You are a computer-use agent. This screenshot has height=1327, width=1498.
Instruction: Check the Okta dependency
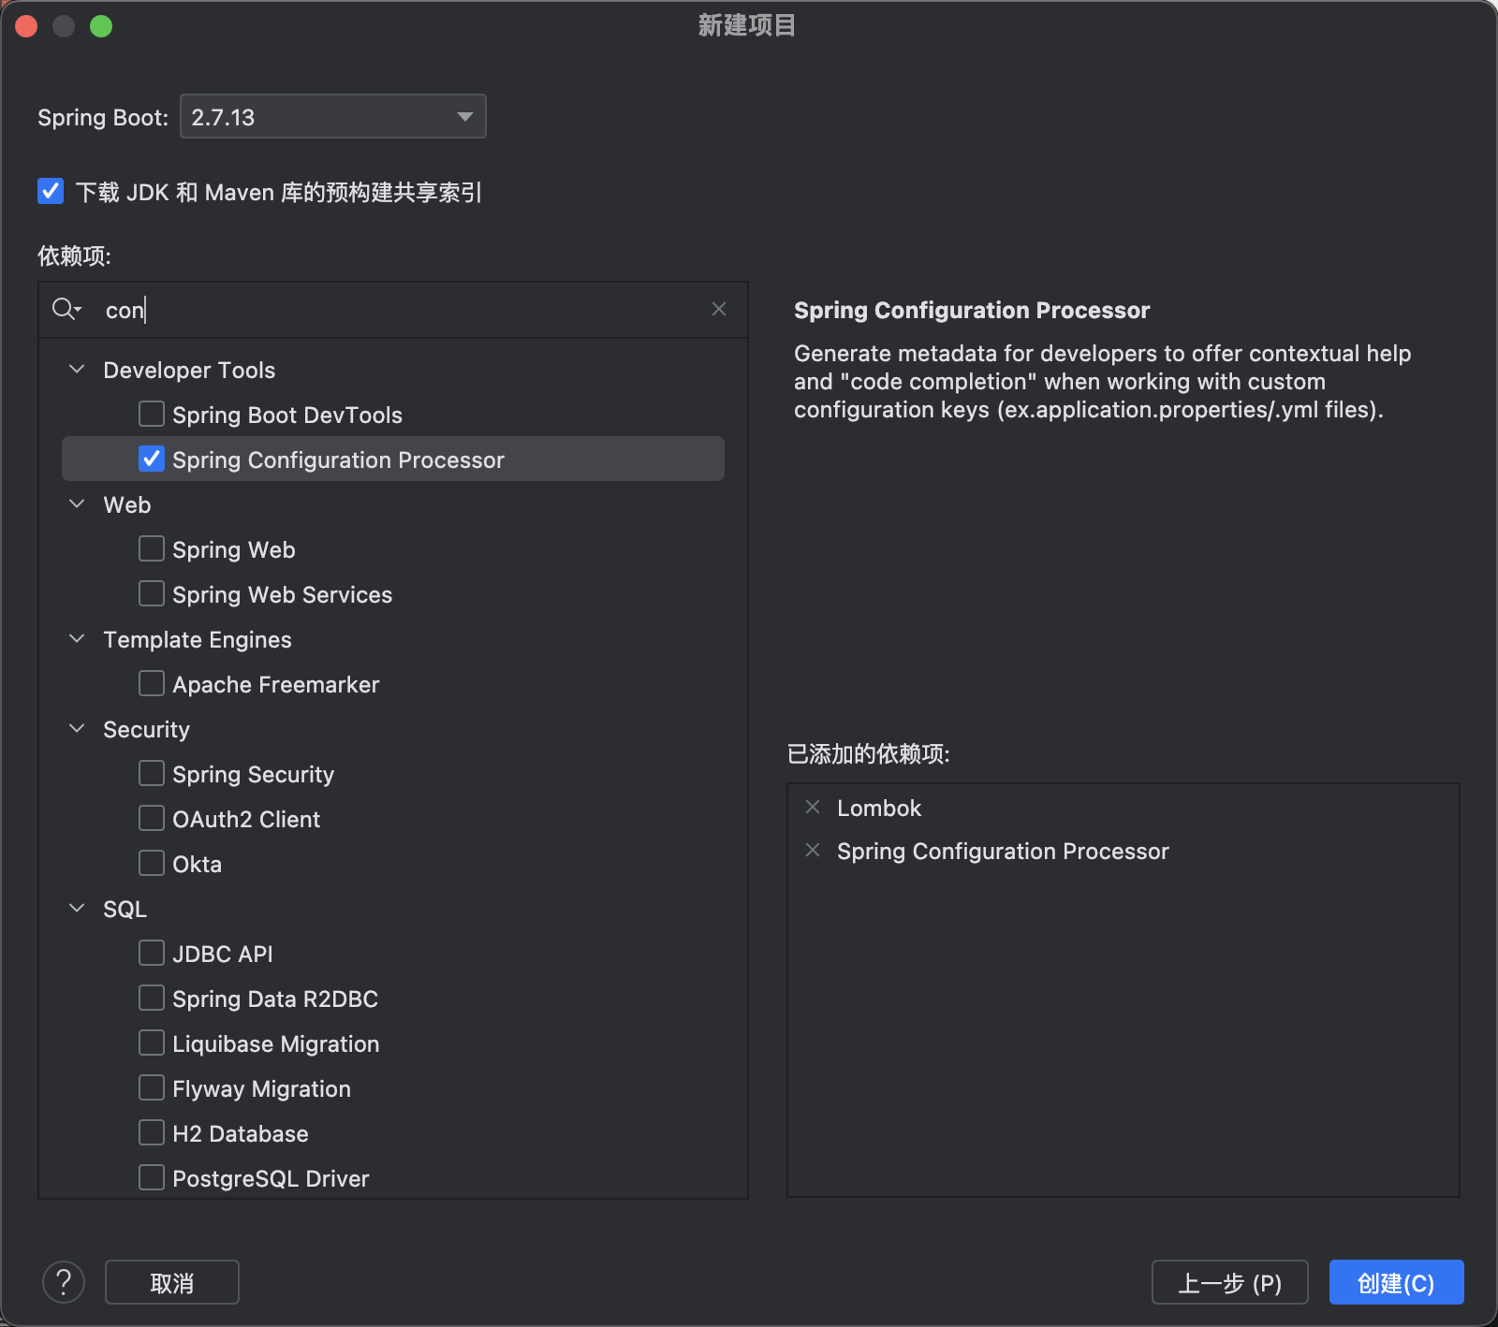[152, 863]
